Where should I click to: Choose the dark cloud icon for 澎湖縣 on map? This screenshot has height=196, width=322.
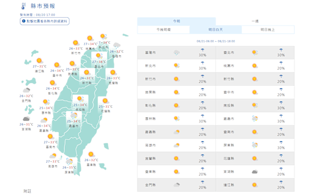[x=26, y=119]
